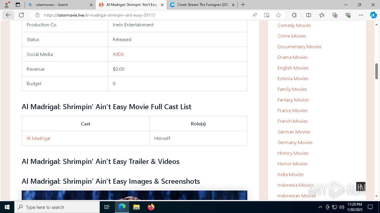Screen dimensions: 380x213
Task: Toggle the split screen icon
Action: (308, 15)
